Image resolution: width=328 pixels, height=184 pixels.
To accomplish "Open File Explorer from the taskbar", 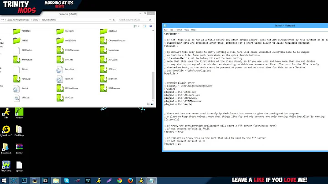I will tap(56, 180).
